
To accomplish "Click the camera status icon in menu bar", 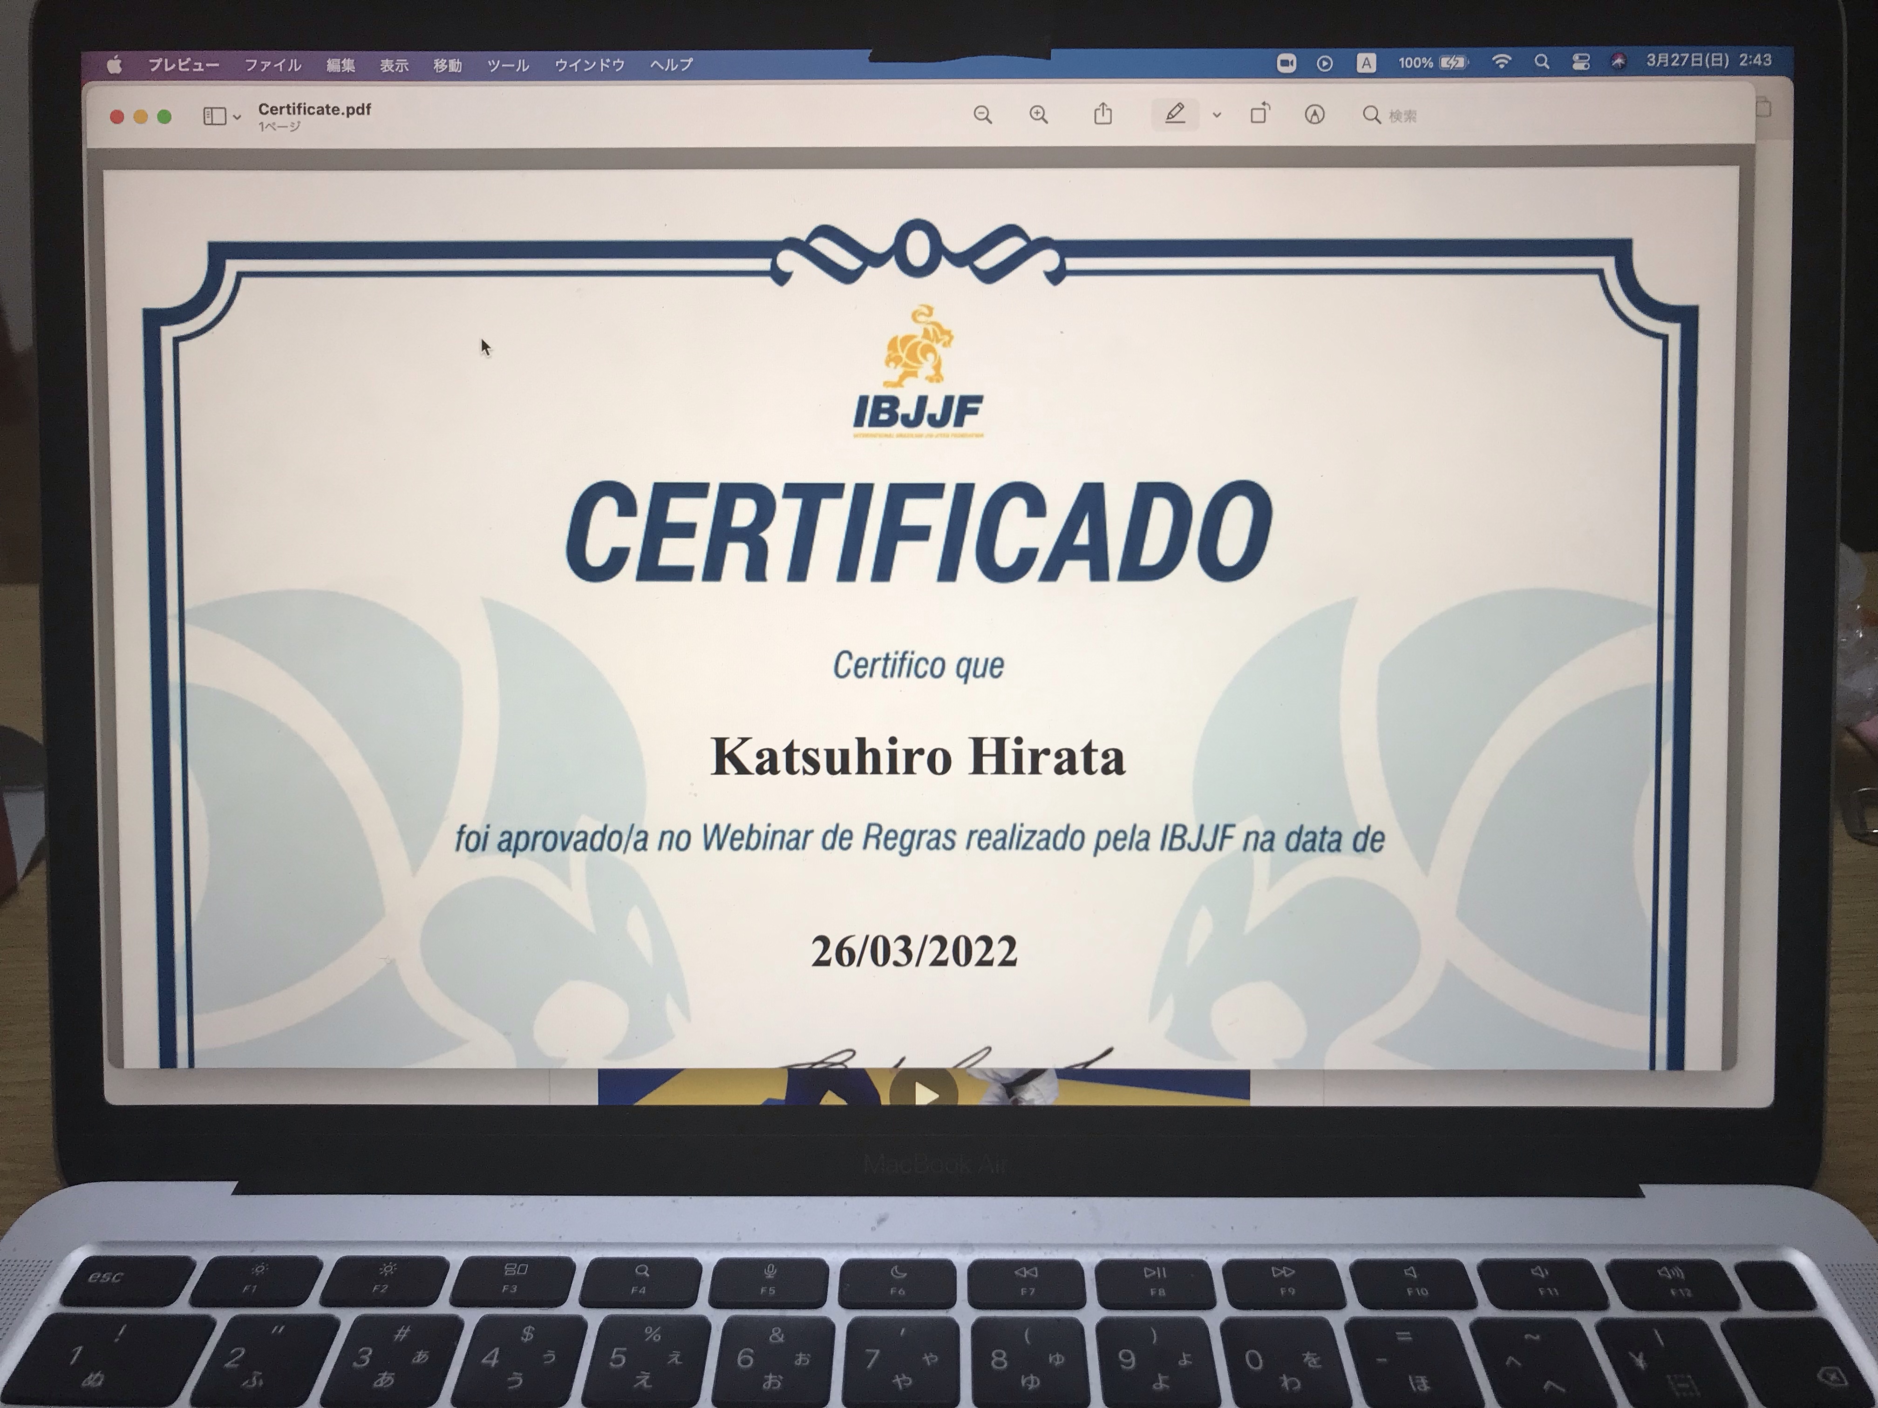I will [1286, 63].
